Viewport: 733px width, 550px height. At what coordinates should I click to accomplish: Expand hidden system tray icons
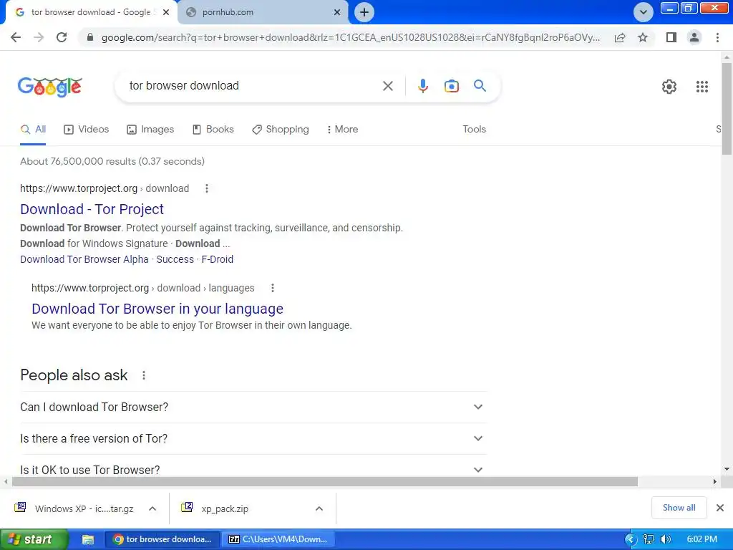coord(631,540)
